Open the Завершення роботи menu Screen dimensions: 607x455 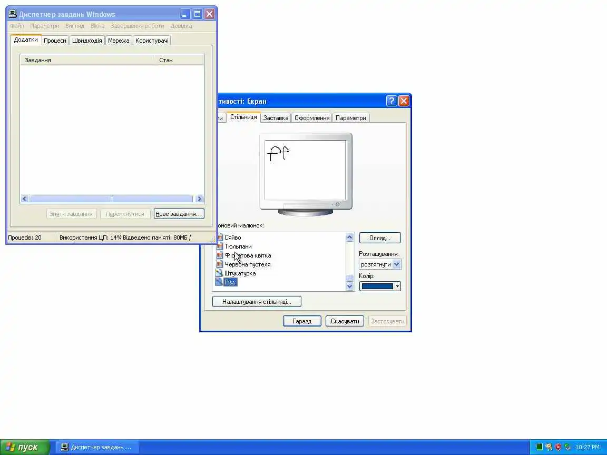coord(138,26)
